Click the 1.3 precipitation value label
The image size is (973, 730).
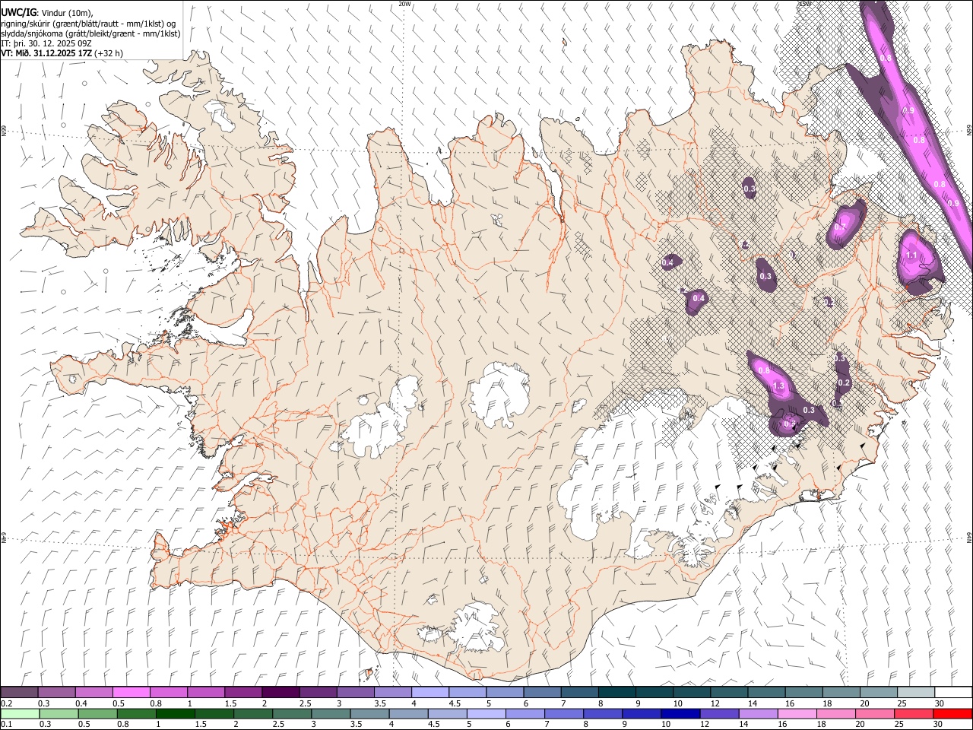click(x=778, y=386)
